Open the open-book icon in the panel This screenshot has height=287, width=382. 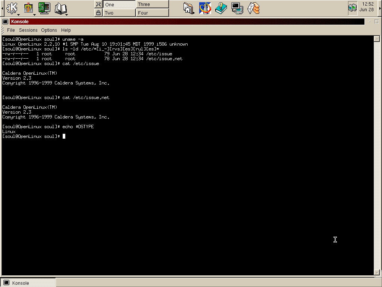[x=61, y=8]
